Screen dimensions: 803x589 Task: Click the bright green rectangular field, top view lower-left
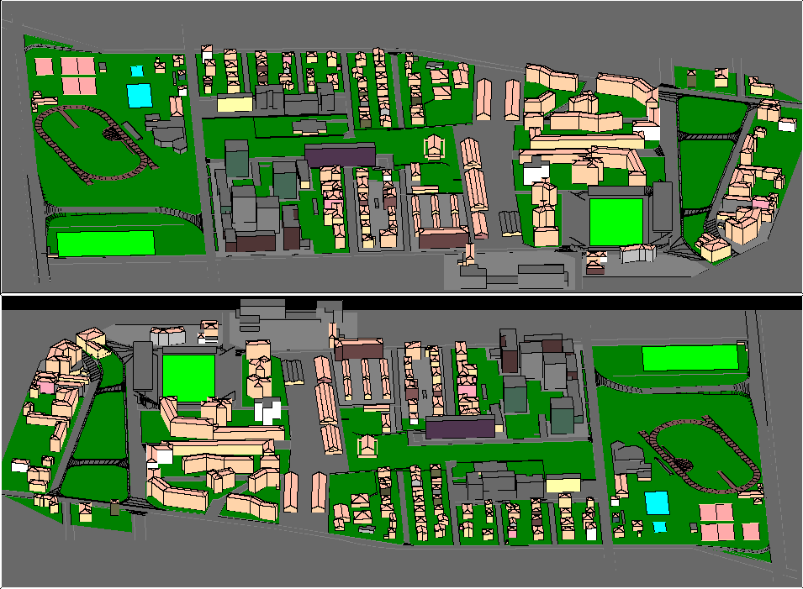106,243
